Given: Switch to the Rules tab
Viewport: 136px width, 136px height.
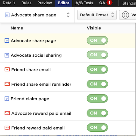Looking at the screenshot, I should point(26,3).
